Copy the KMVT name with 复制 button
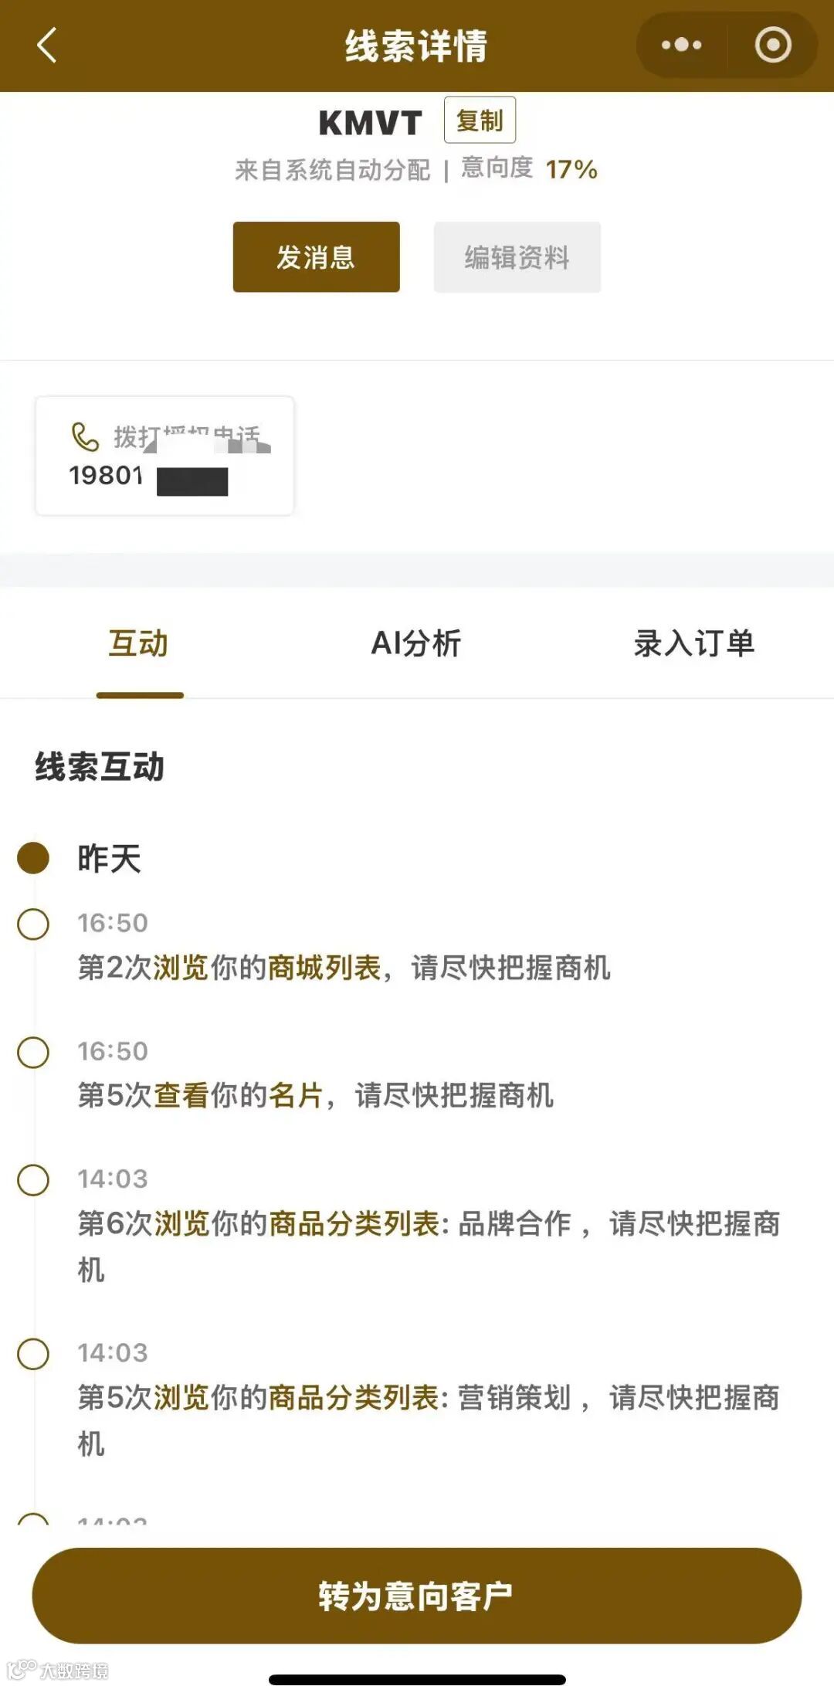Image resolution: width=834 pixels, height=1686 pixels. [x=480, y=120]
